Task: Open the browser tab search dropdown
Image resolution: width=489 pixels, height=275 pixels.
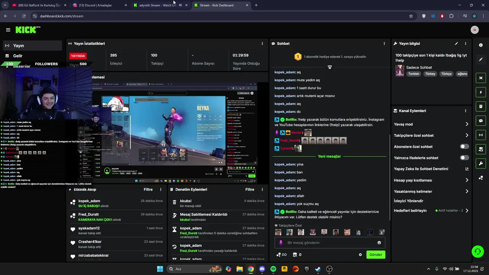Action: tap(5, 5)
